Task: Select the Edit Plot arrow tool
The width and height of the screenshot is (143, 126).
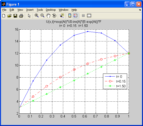Action: 29,16
